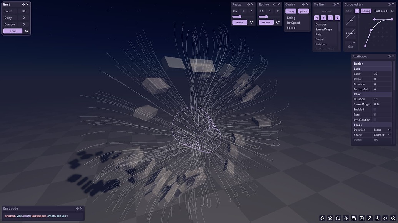Screen dimensions: 398x223
Task: Click the emit code text field
Action: point(42,216)
